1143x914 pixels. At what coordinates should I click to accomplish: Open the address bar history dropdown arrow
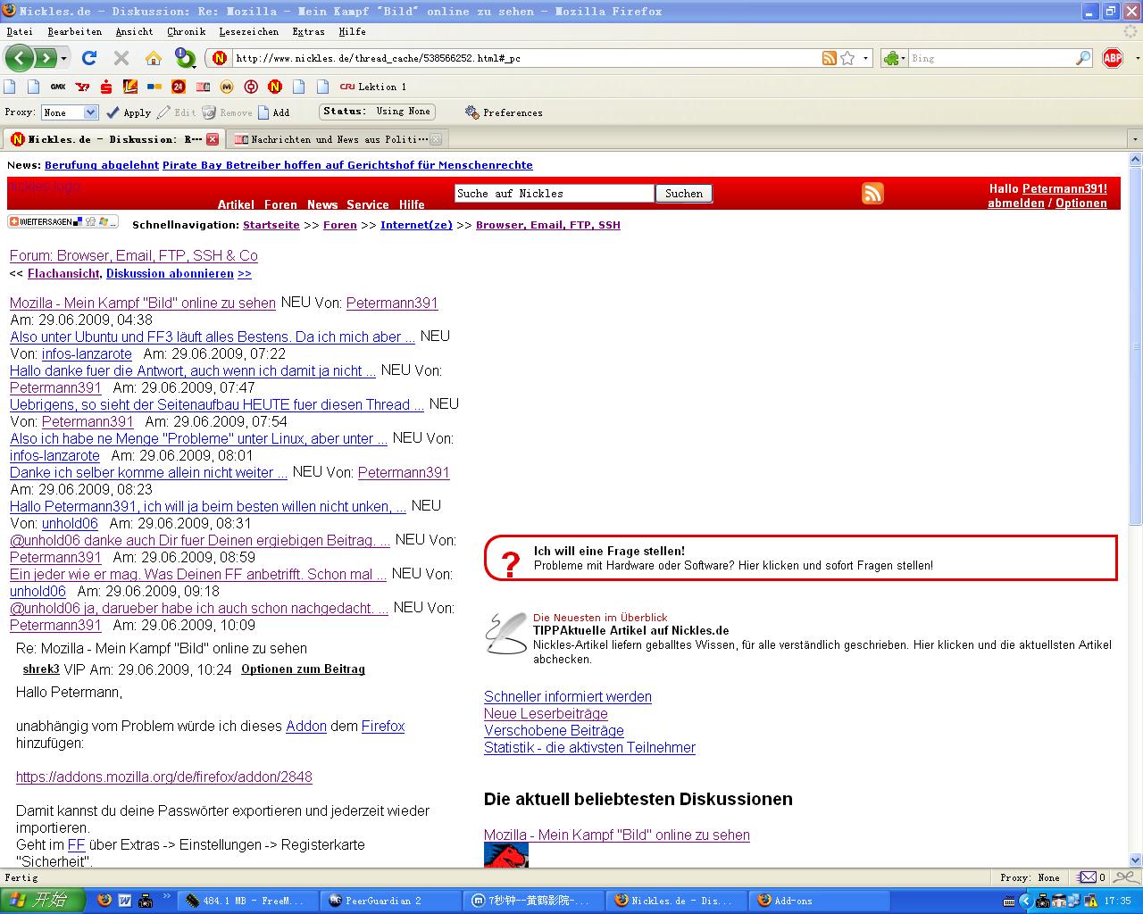pyautogui.click(x=865, y=59)
